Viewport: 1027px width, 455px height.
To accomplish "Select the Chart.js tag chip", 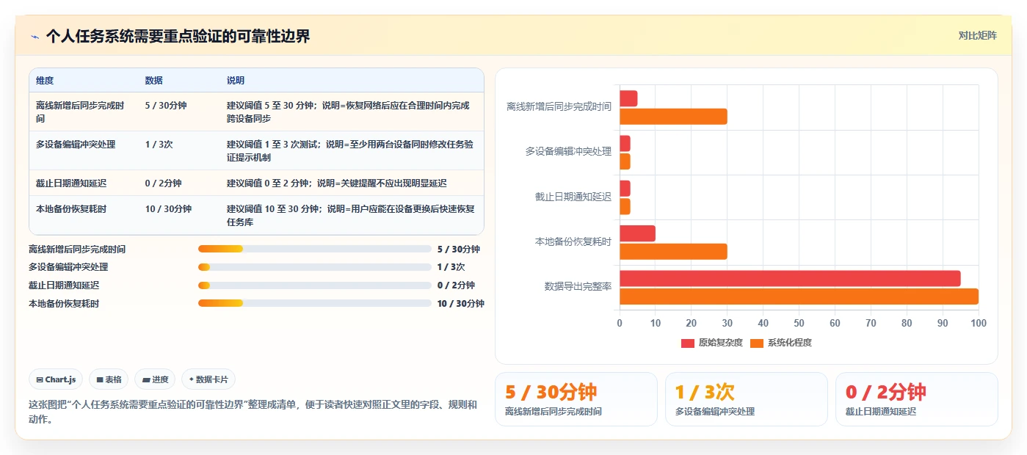I will point(57,379).
